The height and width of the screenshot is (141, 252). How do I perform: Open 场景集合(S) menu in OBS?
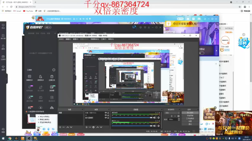point(95,39)
